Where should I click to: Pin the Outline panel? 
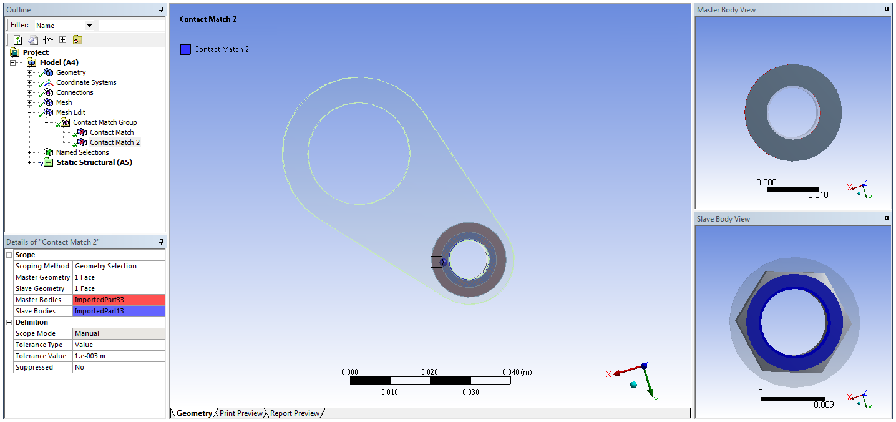[161, 9]
